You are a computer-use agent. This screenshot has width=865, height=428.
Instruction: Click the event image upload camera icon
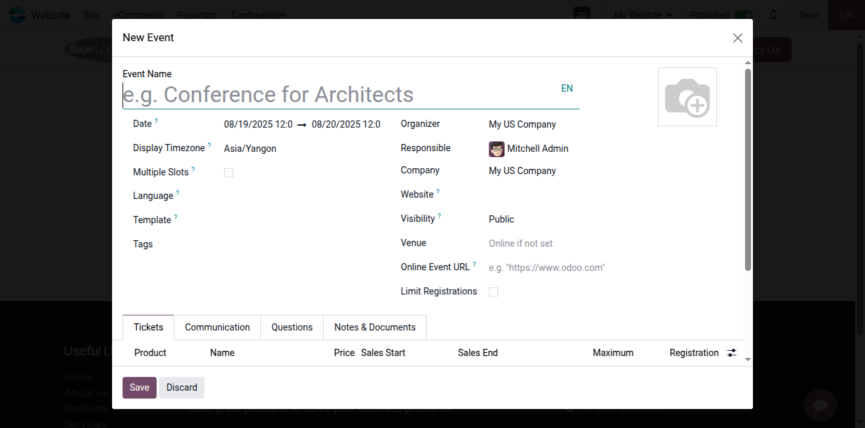point(687,97)
